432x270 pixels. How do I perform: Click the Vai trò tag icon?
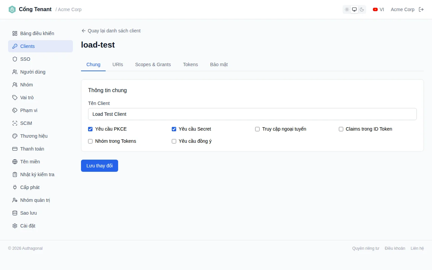(x=15, y=98)
